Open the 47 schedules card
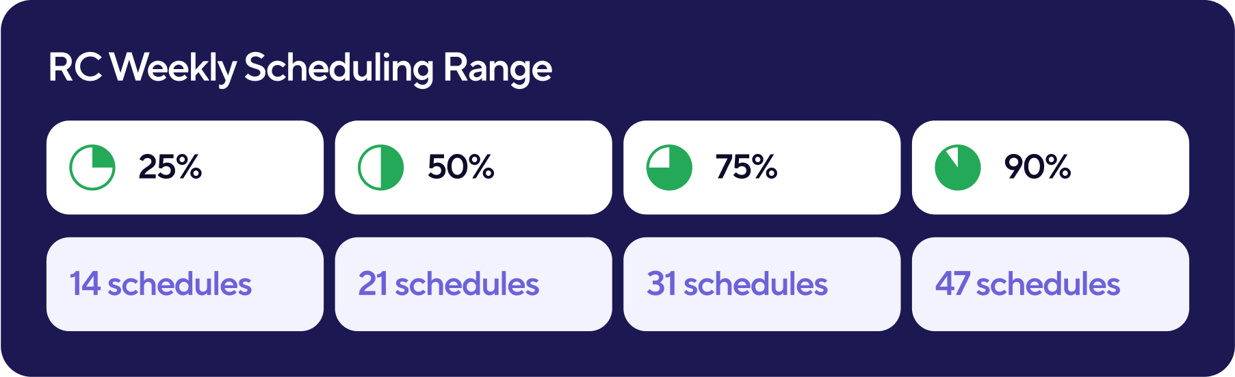Image resolution: width=1235 pixels, height=377 pixels. (x=1050, y=284)
